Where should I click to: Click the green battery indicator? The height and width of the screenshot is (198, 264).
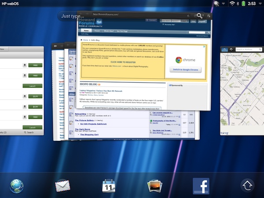pyautogui.click(x=243, y=4)
